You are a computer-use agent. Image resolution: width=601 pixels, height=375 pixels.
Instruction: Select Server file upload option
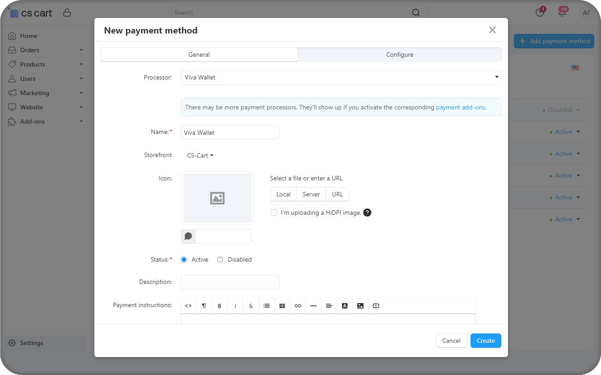point(311,194)
